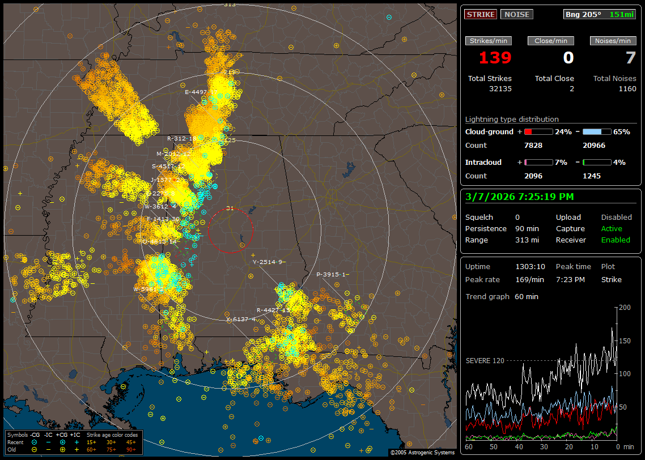Screen dimensions: 645x460
Task: Click the SEVERE 120 threshold line label
Action: [x=485, y=360]
